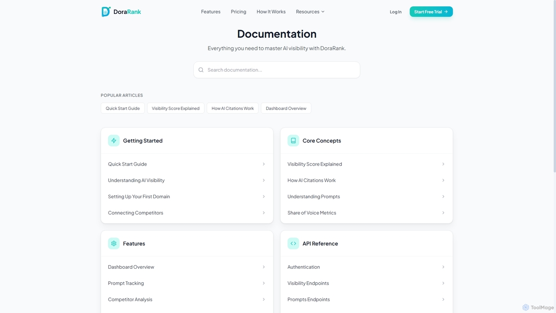The width and height of the screenshot is (556, 313).
Task: Click the Core Concepts card heading
Action: pos(322,141)
